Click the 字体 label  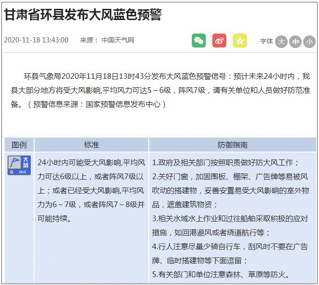pos(266,41)
